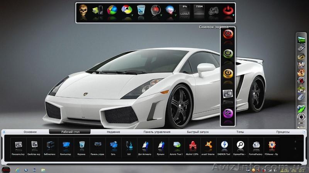This screenshot has width=309, height=173.
Task: Open Acronis True Image shortcut
Action: (x=176, y=145)
